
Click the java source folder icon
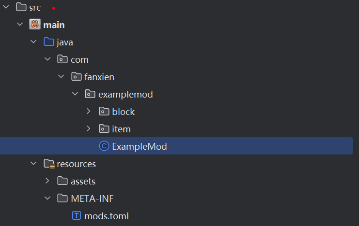48,42
